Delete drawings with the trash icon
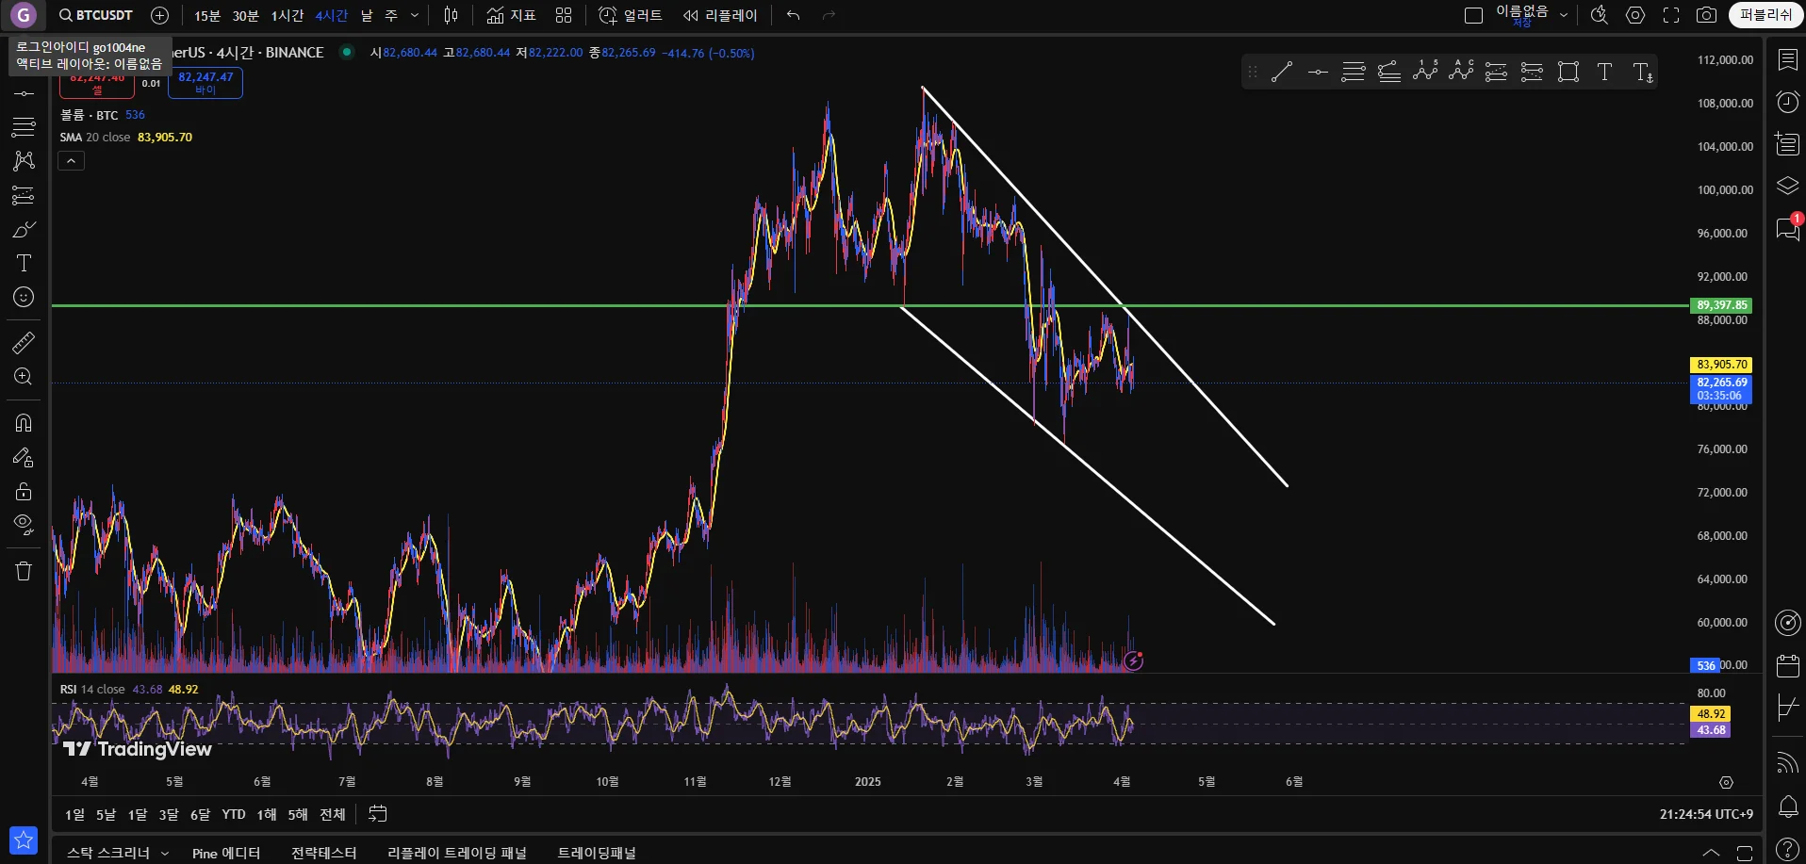This screenshot has height=864, width=1806. (24, 571)
